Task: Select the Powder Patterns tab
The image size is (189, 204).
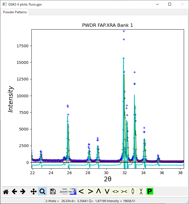Action: [x=15, y=12]
